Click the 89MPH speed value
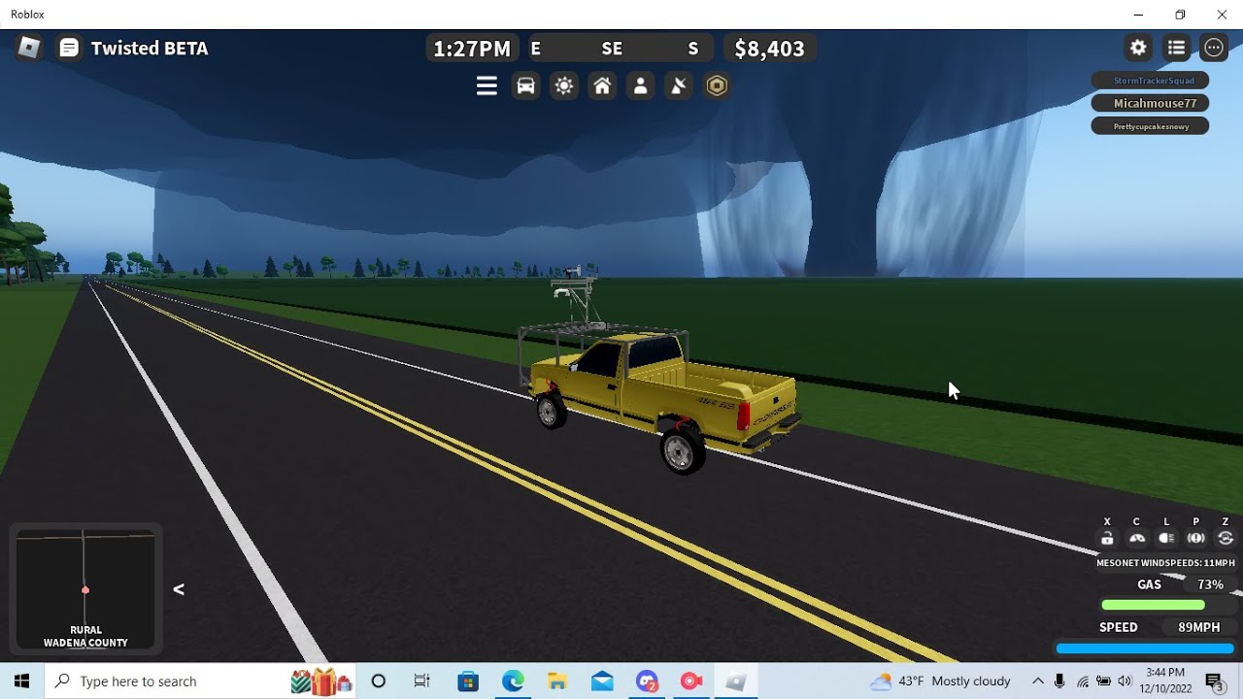This screenshot has height=699, width=1243. [1198, 627]
